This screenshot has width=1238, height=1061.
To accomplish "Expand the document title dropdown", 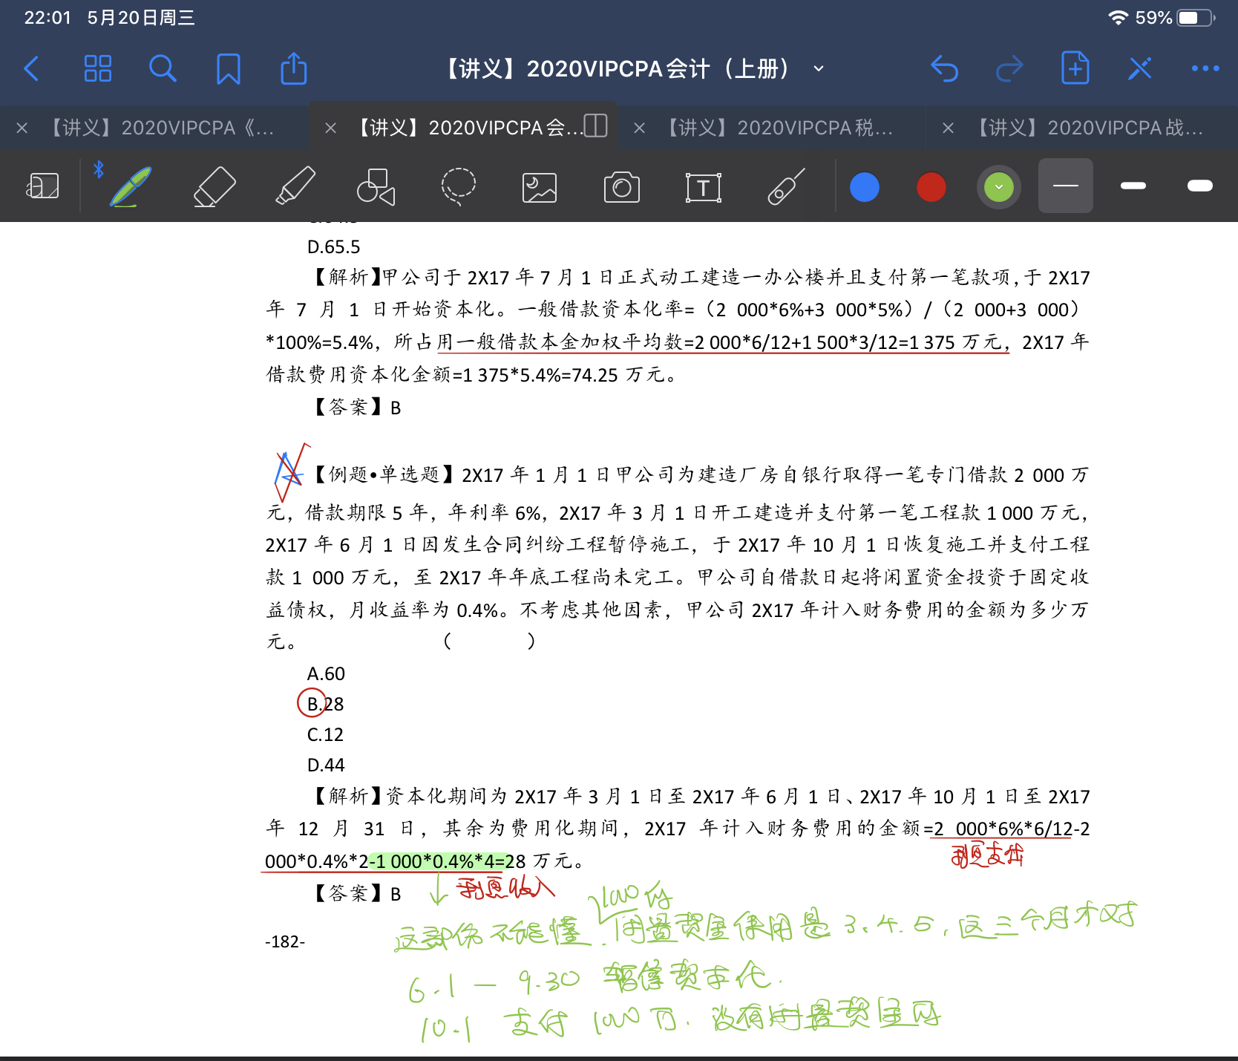I will coord(819,69).
